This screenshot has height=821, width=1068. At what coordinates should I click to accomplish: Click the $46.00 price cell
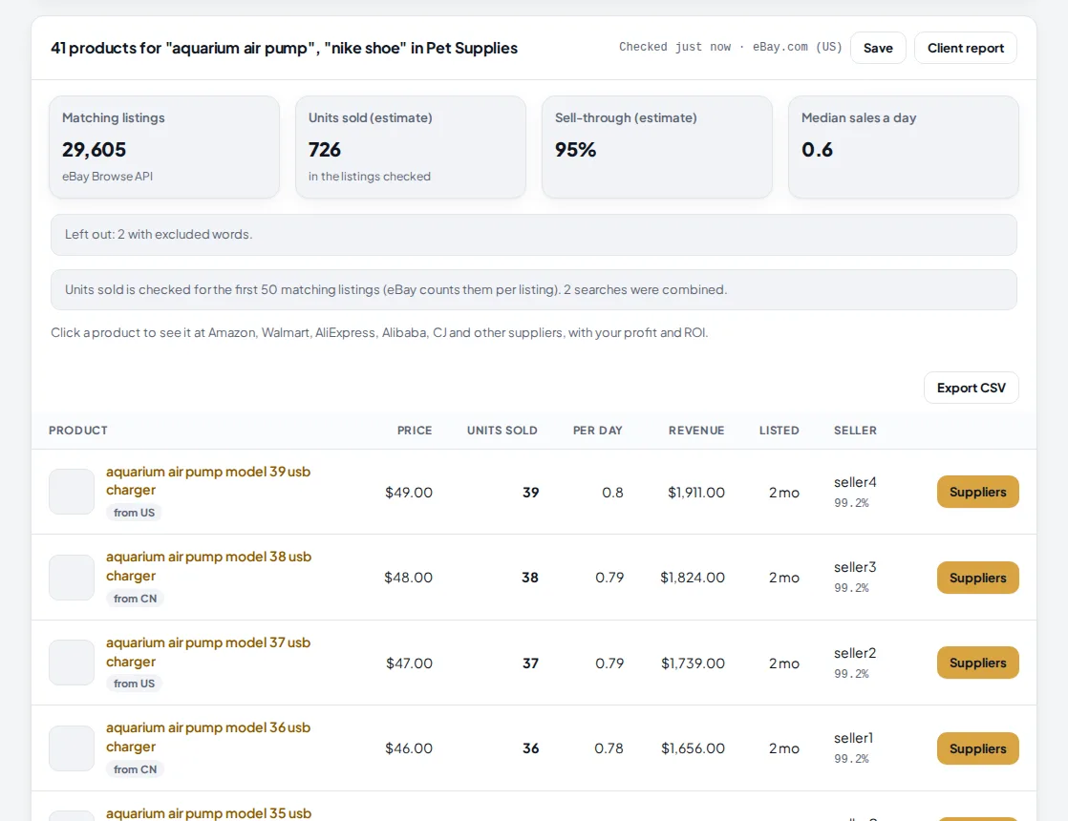pos(409,748)
